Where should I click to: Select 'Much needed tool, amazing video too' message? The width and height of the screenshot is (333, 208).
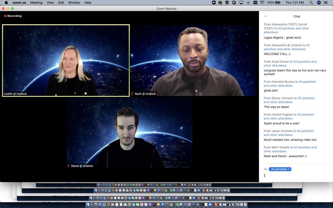(x=290, y=139)
